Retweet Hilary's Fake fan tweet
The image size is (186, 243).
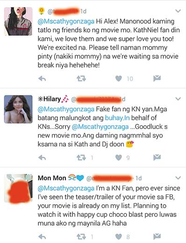(x=81, y=158)
